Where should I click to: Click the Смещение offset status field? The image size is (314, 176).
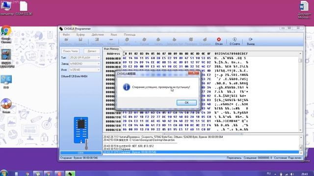[258, 158]
